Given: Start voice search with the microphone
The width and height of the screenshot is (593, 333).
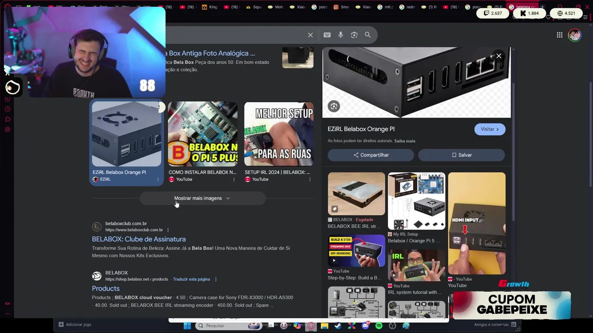Looking at the screenshot, I should [x=341, y=35].
